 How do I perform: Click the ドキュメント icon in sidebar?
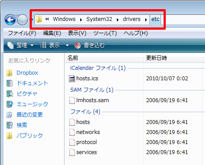pos(10,83)
